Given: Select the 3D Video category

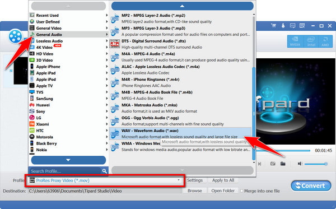Looking at the screenshot, I should click(68, 60).
